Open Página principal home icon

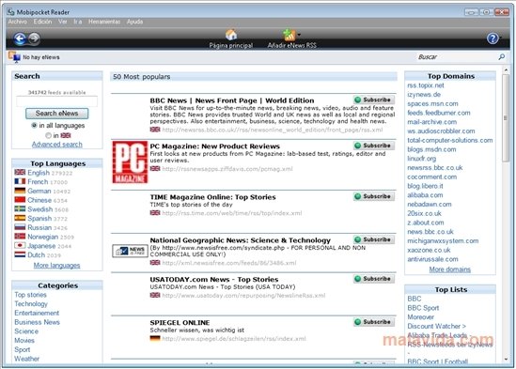pos(231,35)
